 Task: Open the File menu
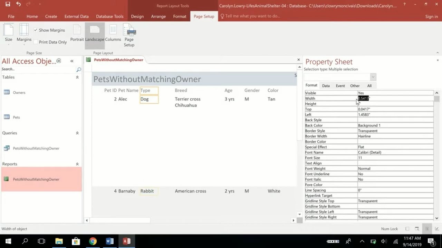(x=11, y=16)
